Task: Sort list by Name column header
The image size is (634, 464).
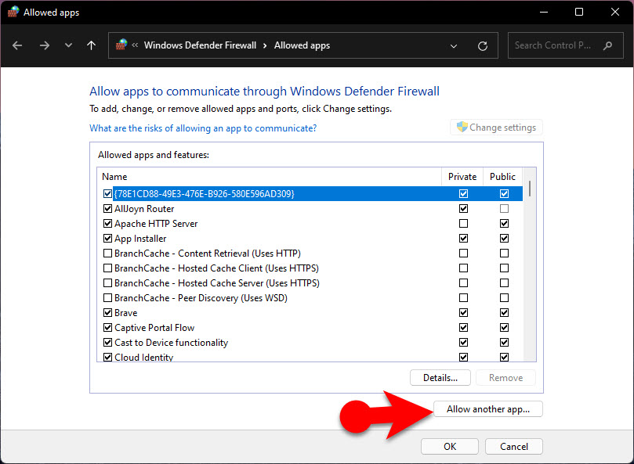Action: tap(270, 177)
